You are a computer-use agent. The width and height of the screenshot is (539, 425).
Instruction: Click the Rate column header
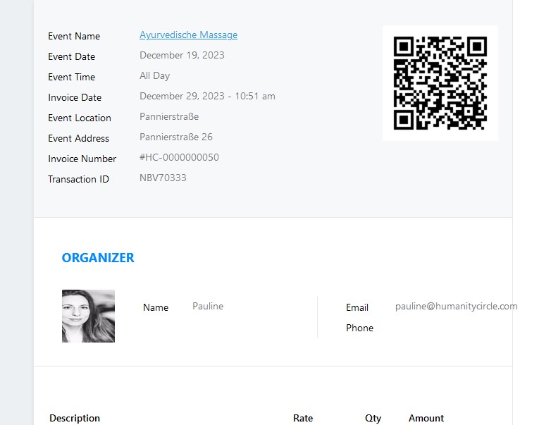303,418
